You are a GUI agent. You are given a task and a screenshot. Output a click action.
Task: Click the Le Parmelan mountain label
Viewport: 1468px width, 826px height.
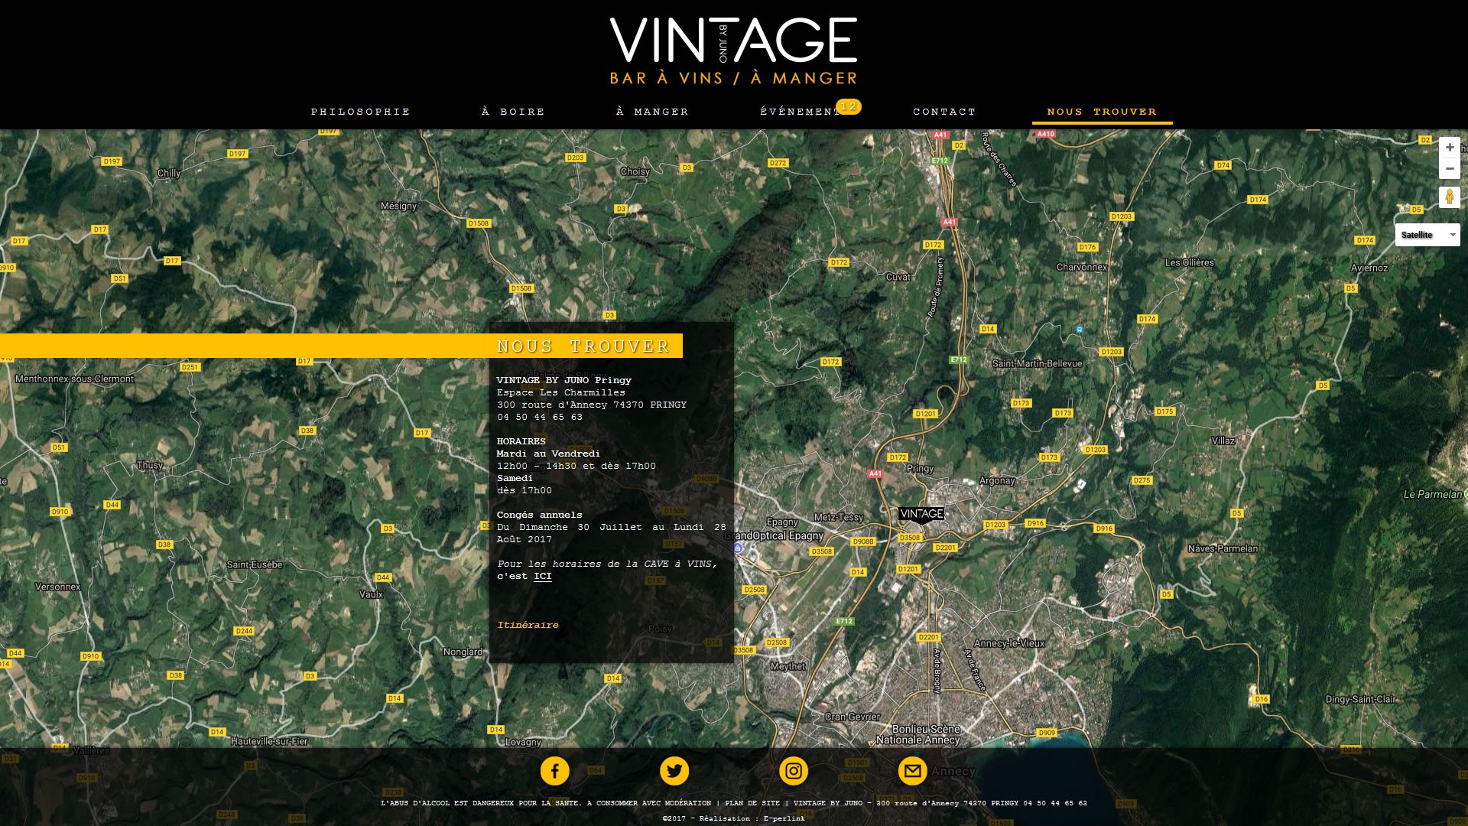point(1433,494)
